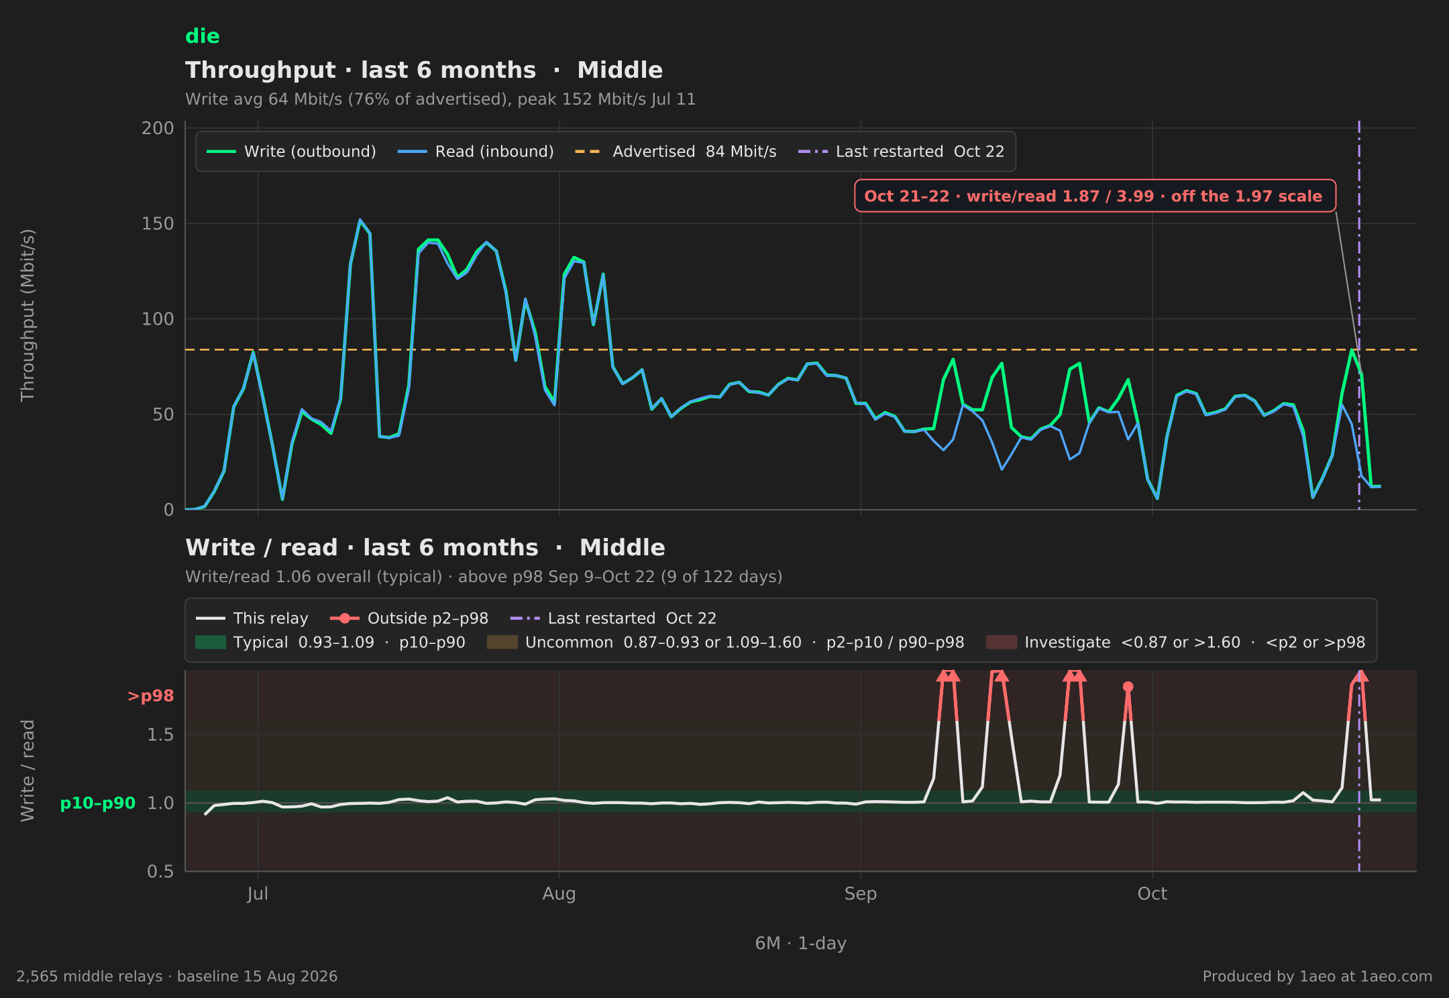Click the '150' throughput axis tick label
Viewport: 1449px width, 998px height.
(158, 223)
